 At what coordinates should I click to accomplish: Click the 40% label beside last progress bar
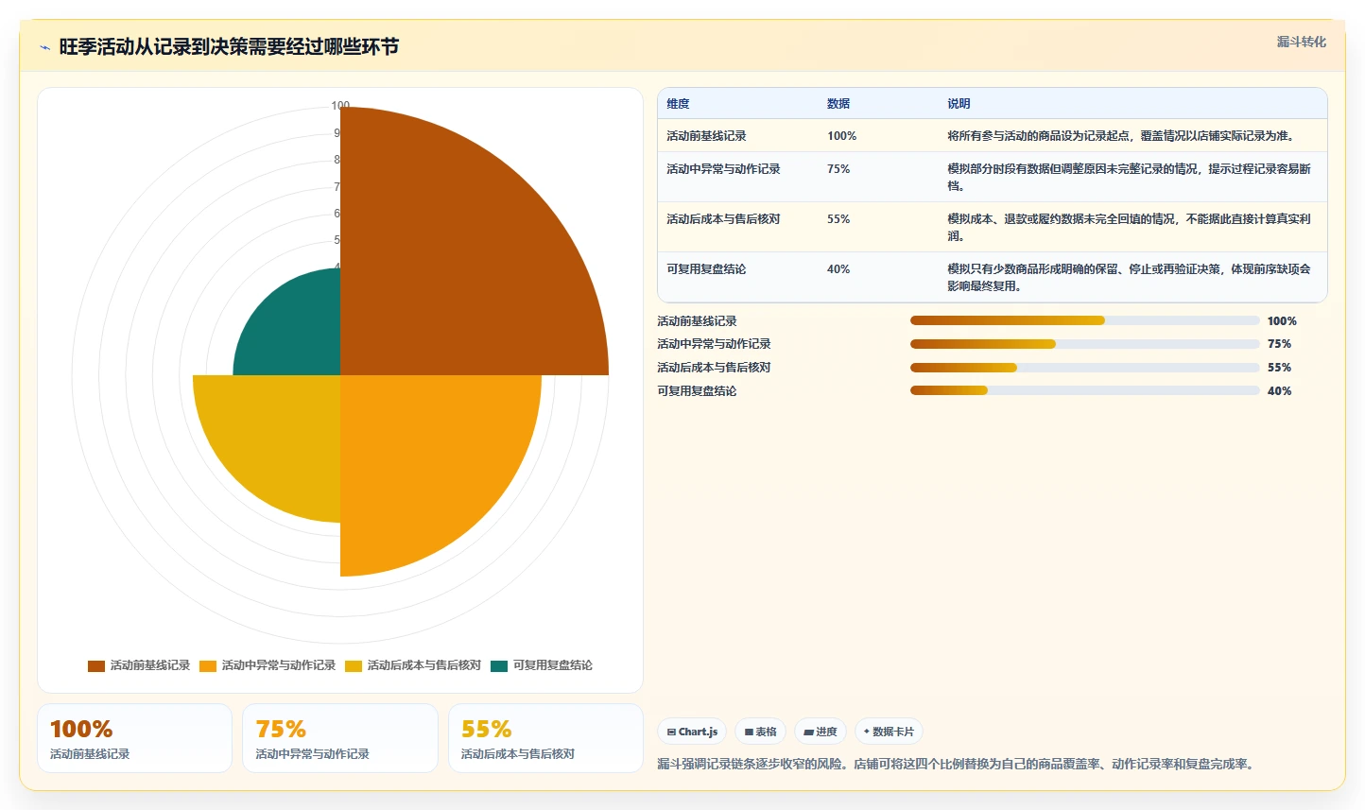1279,391
